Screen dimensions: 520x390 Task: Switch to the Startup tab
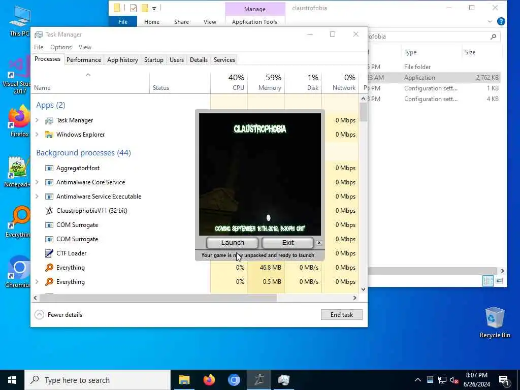(153, 60)
